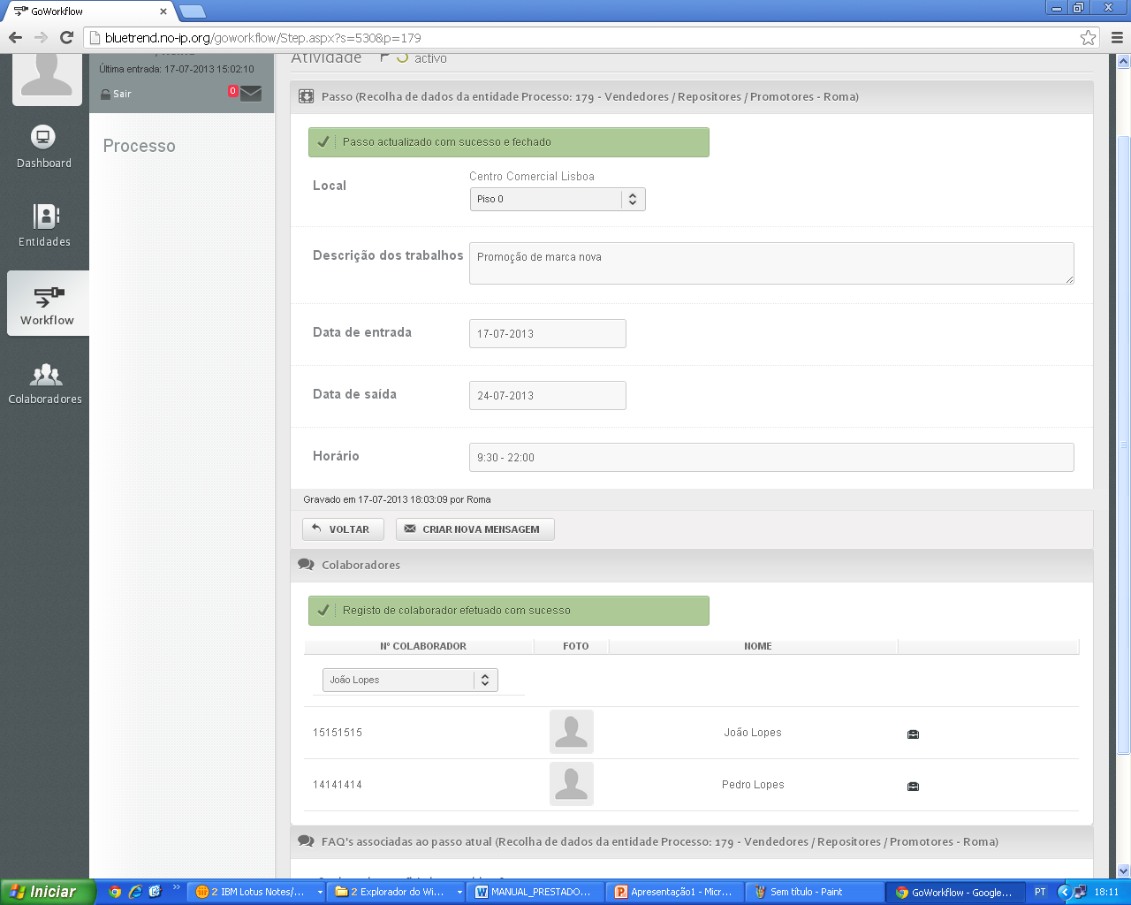Click the scrollbar down arrow

coord(1124,871)
